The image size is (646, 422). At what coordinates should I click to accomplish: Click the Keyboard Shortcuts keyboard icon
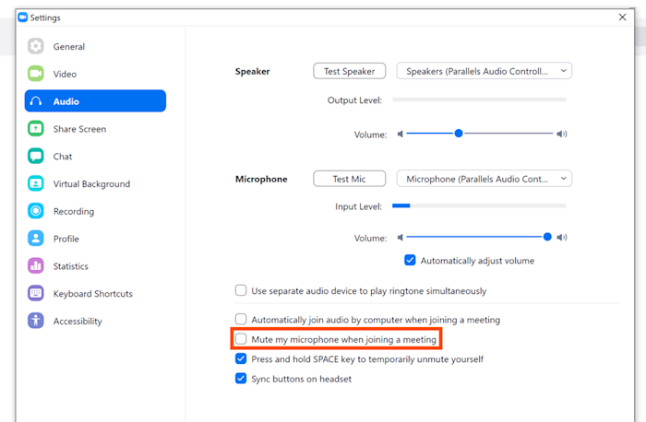pos(36,293)
